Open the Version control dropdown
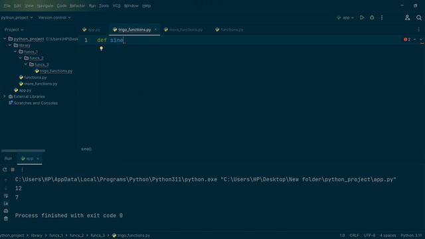Viewport: 425px width, 239px height. [x=54, y=18]
